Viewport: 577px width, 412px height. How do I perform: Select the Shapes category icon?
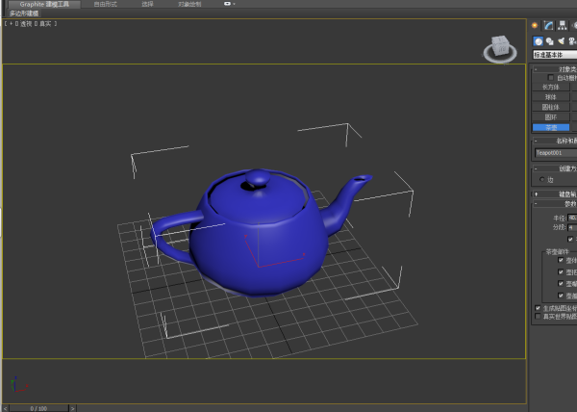click(x=550, y=41)
